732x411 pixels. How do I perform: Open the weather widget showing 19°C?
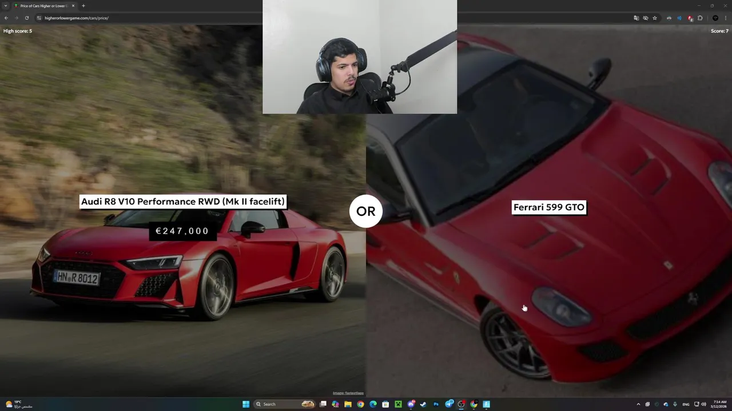[18, 404]
